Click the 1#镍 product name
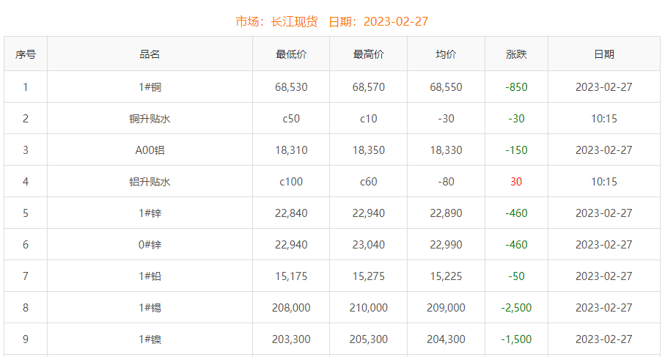Screen dimensions: 665x357 tap(150, 339)
